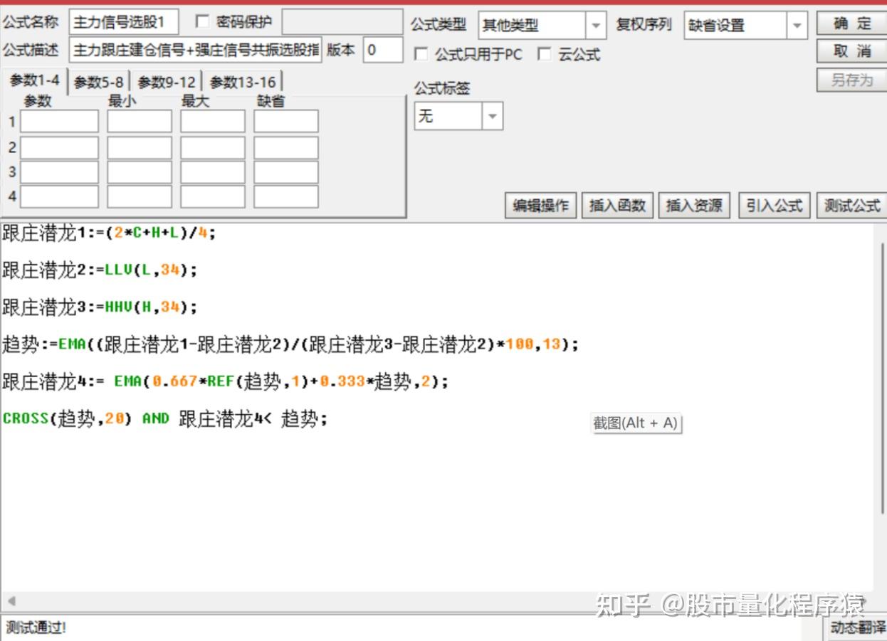Click the CROSS(趋势,20) condition line

165,418
